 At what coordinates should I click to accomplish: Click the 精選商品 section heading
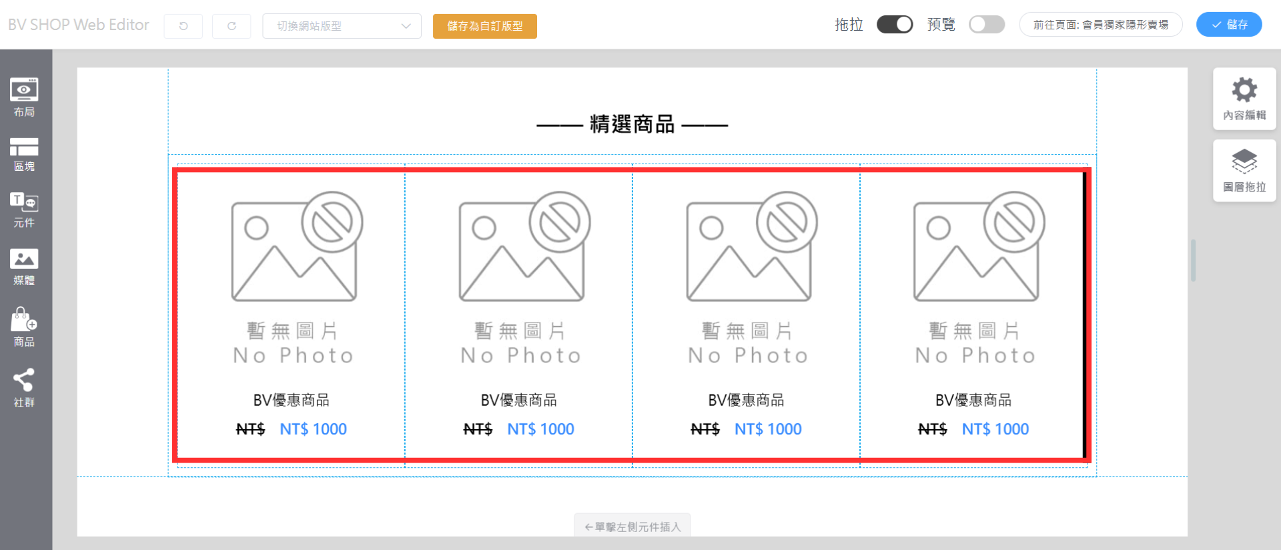point(632,124)
